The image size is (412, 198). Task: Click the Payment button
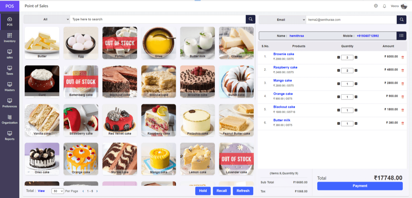[x=360, y=186]
